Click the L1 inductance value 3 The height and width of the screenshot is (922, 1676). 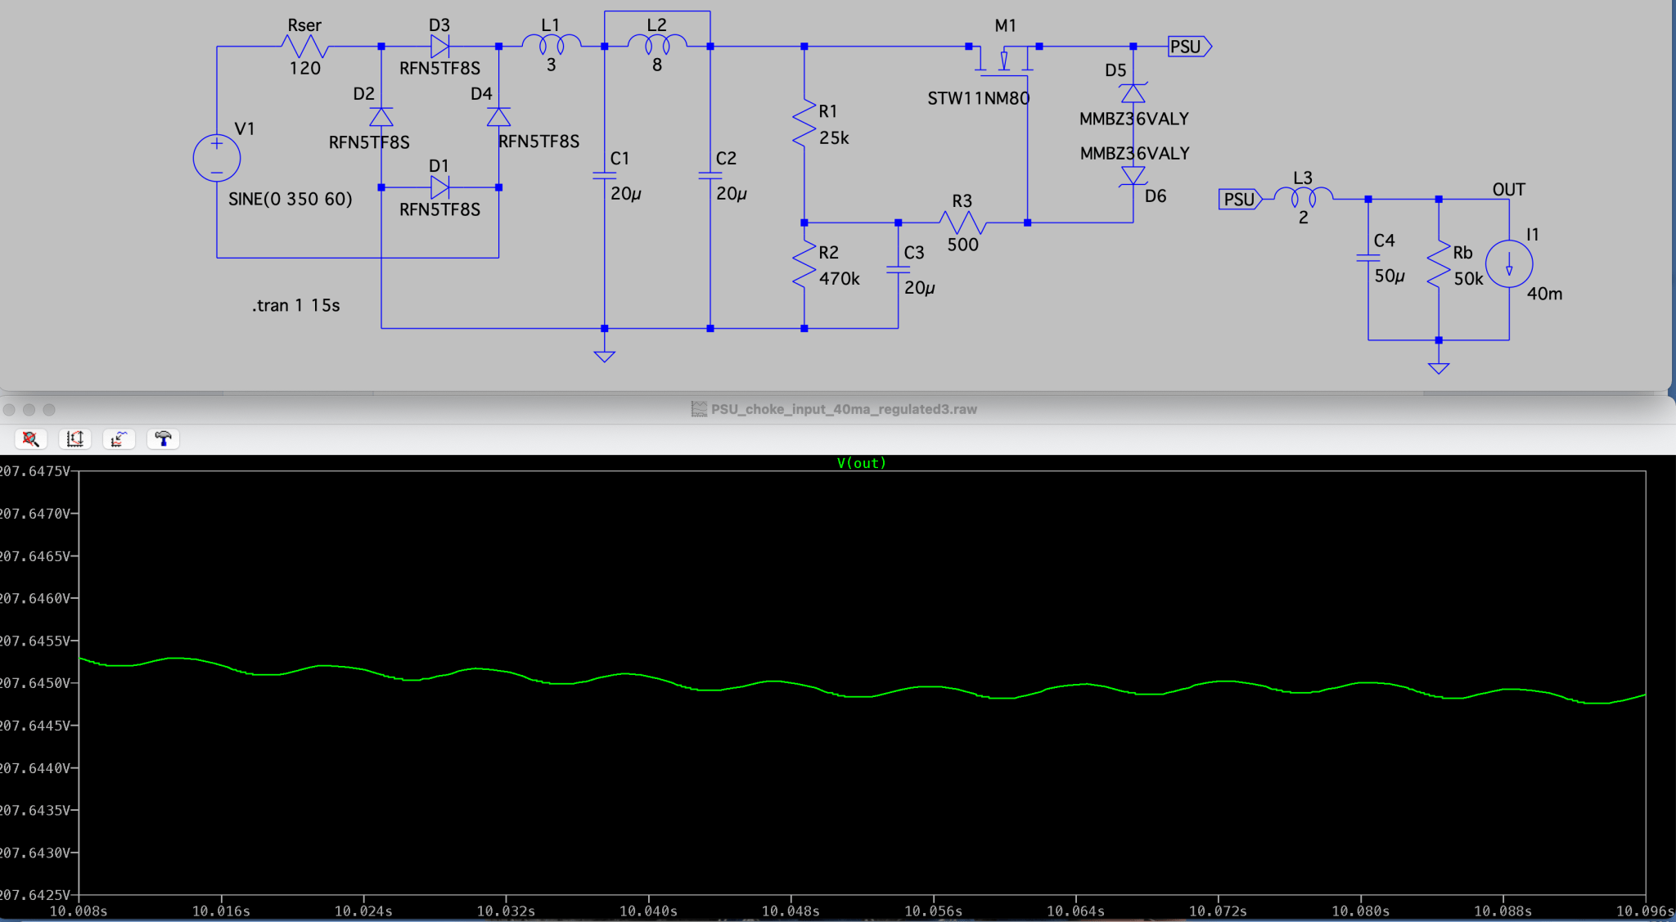coord(552,65)
